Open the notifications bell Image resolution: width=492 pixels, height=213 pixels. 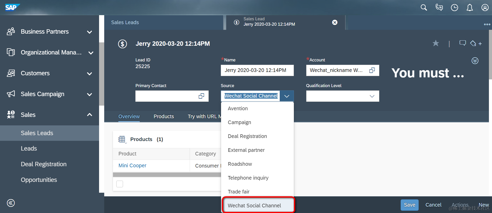coord(470,8)
